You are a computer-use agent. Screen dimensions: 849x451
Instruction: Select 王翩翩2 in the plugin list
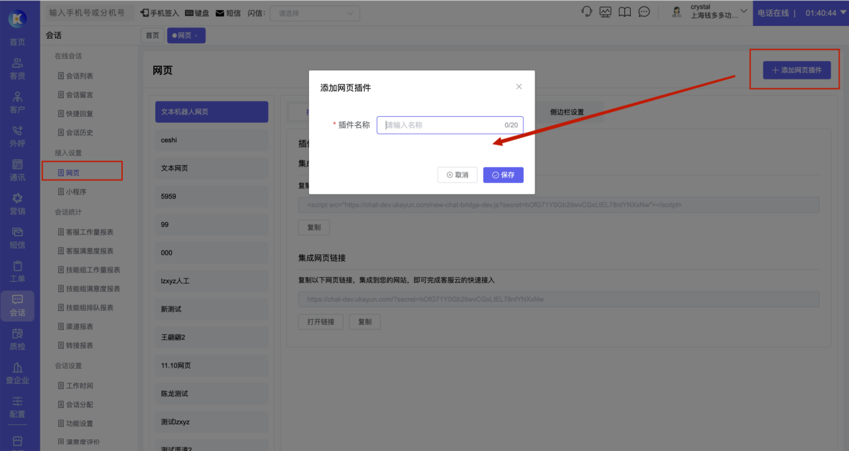pyautogui.click(x=212, y=338)
